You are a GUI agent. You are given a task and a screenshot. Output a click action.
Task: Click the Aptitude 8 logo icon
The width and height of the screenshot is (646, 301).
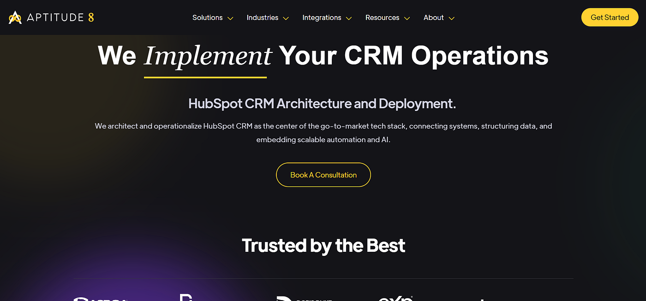[x=15, y=17]
